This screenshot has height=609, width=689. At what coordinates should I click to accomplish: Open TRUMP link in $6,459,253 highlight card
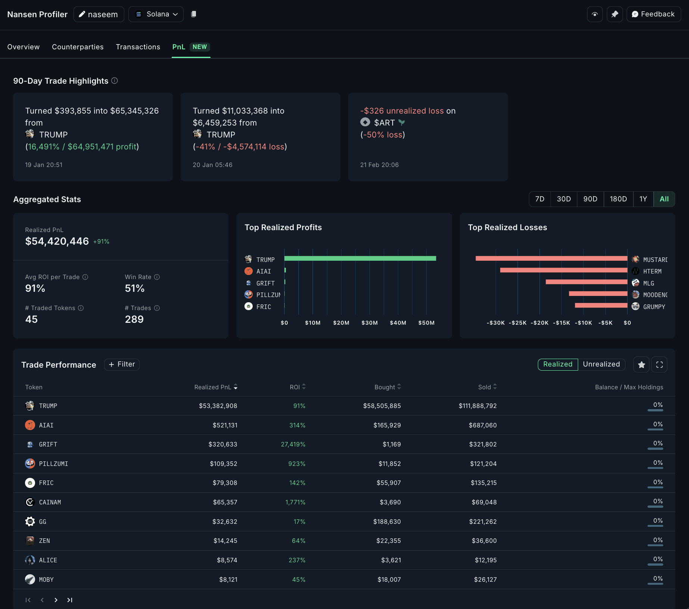pos(214,135)
